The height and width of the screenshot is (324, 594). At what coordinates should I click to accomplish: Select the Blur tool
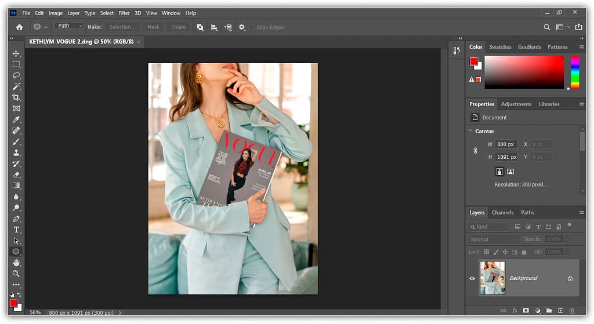pos(16,196)
